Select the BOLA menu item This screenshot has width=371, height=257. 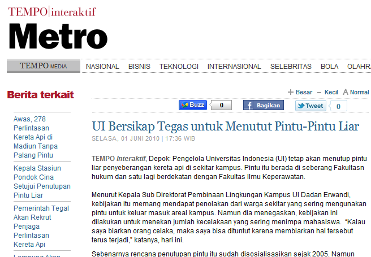pos(329,67)
